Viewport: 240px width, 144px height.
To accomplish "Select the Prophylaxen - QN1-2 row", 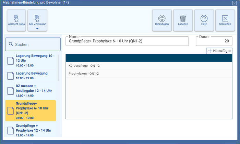I will pyautogui.click(x=148, y=74).
